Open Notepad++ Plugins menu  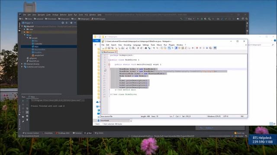click(x=171, y=45)
